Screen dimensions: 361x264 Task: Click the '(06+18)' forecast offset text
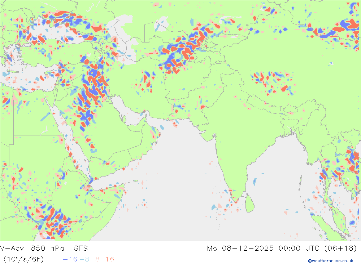coord(340,248)
